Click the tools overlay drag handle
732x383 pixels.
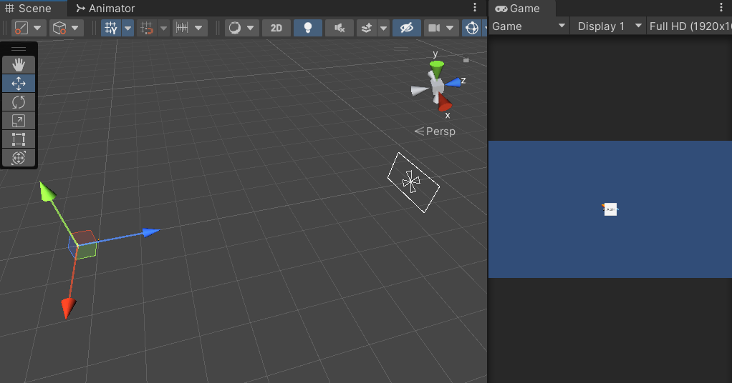[x=19, y=49]
